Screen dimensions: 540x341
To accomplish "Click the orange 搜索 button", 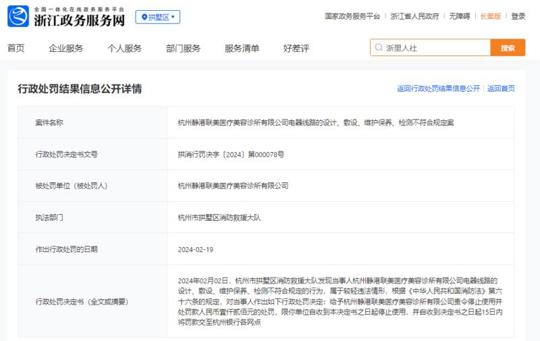I will pos(508,47).
